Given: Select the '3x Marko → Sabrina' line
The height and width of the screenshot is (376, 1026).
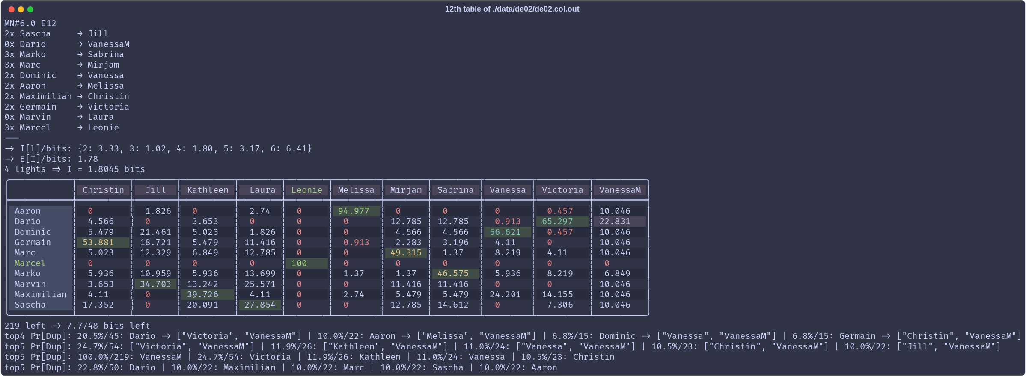Looking at the screenshot, I should 64,54.
